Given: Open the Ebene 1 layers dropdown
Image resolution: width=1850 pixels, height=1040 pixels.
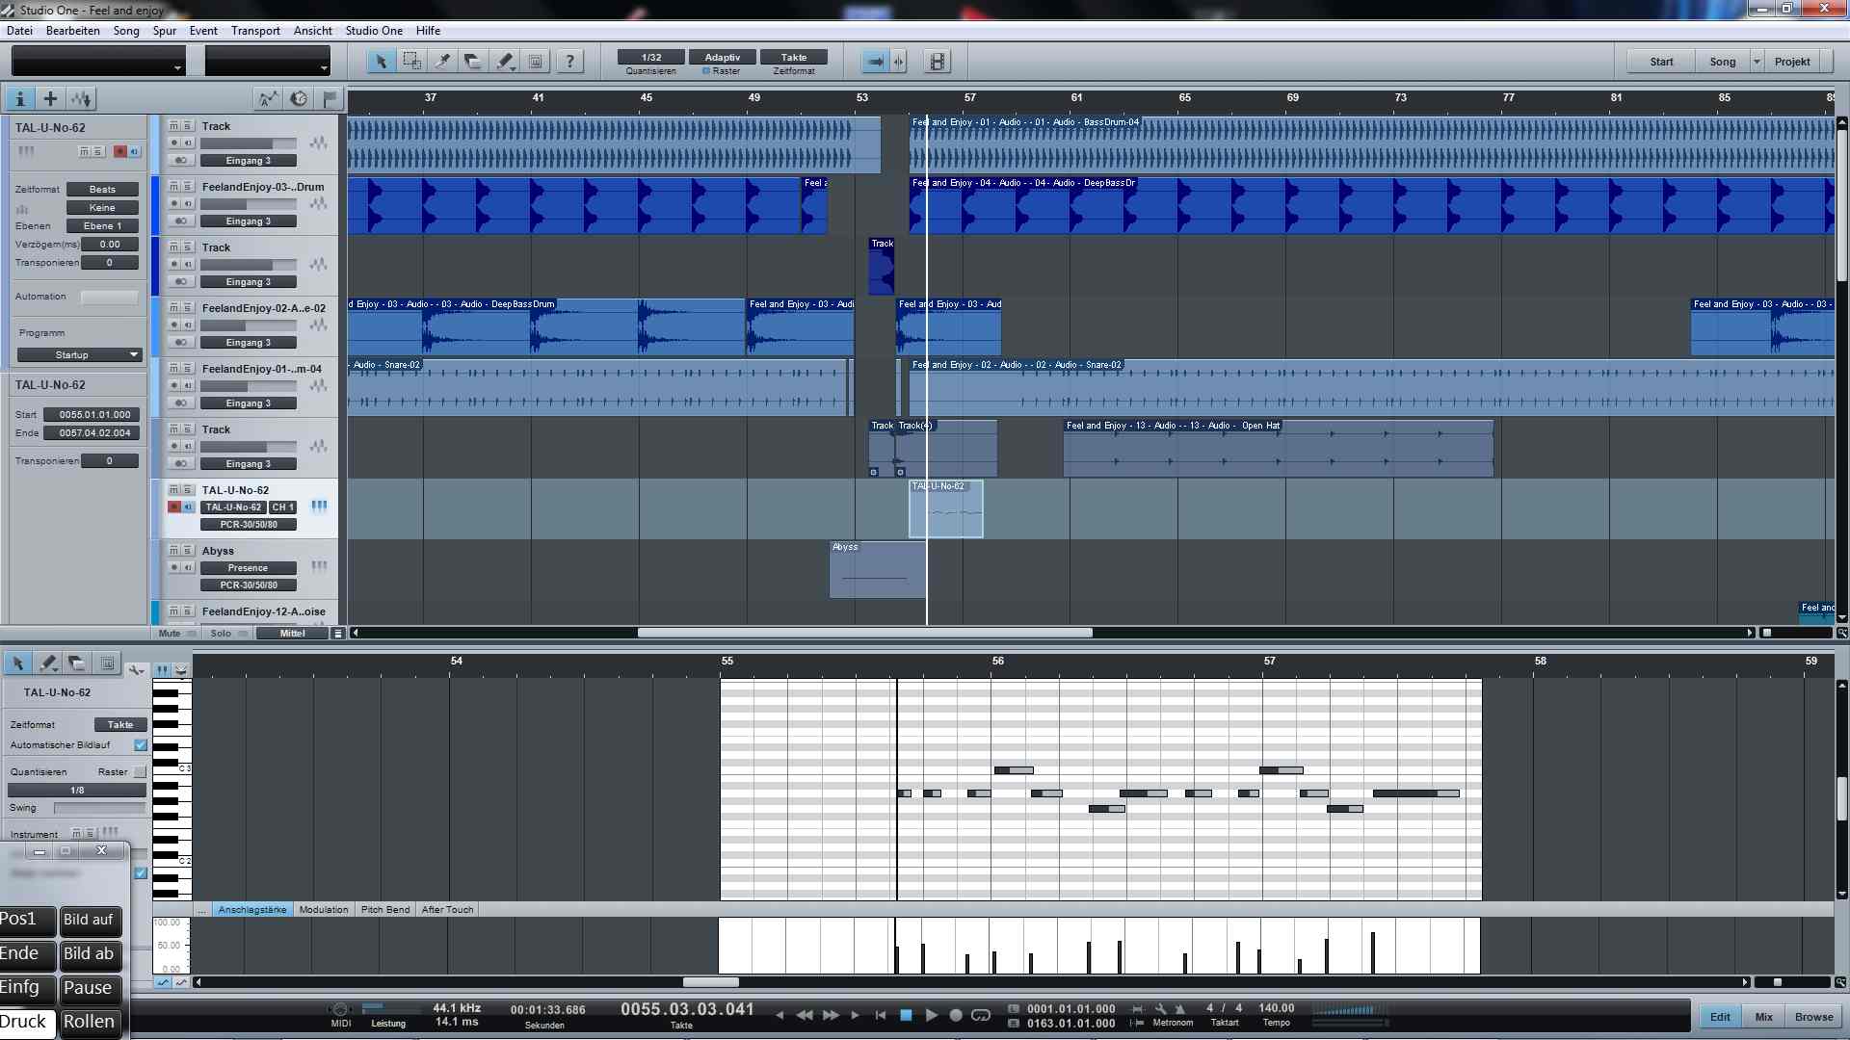Looking at the screenshot, I should tap(102, 226).
